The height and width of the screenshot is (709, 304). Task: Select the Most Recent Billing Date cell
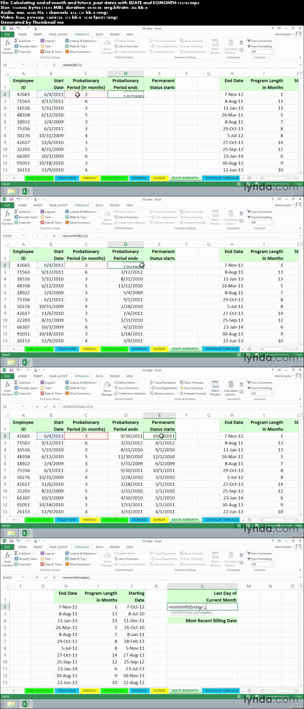(x=202, y=620)
